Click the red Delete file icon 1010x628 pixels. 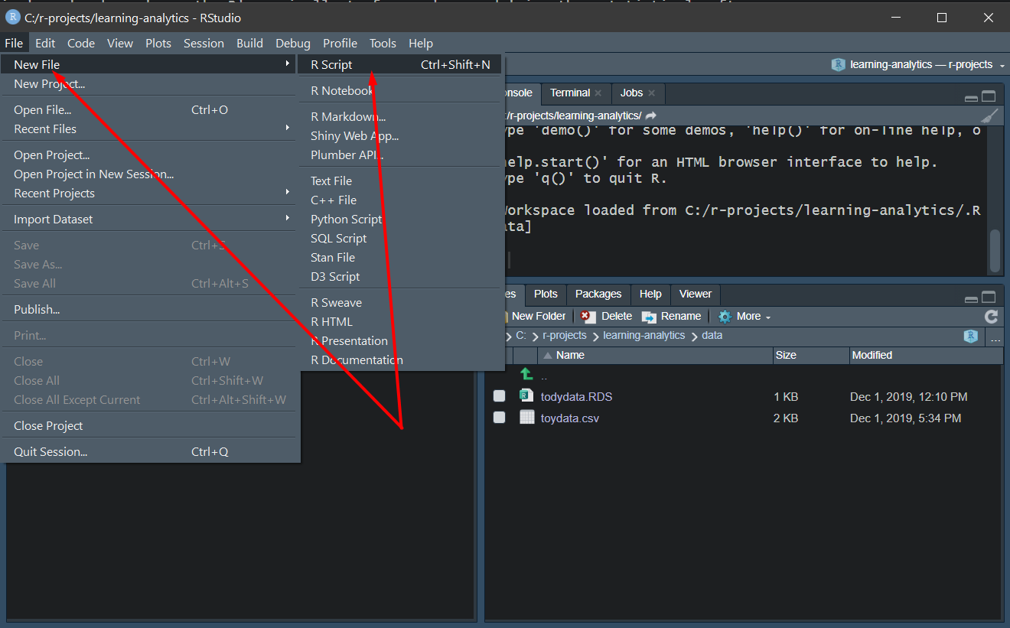point(588,317)
